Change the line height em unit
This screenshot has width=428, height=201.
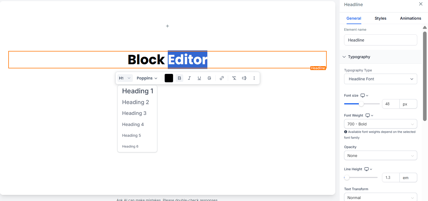pos(408,177)
